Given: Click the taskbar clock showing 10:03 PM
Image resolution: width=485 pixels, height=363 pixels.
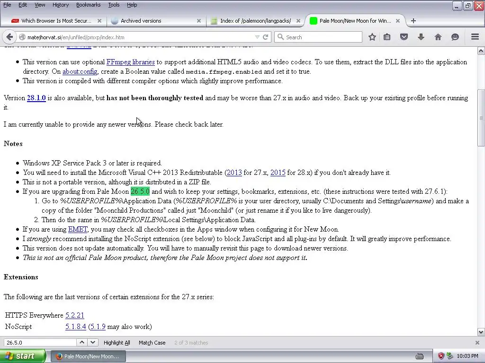Looking at the screenshot, I should (467, 356).
